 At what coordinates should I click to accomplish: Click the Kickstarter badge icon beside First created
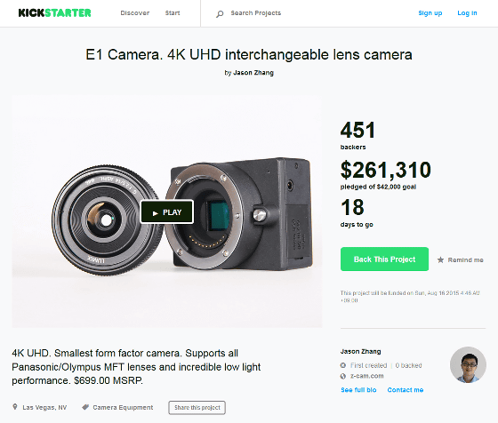(x=343, y=365)
